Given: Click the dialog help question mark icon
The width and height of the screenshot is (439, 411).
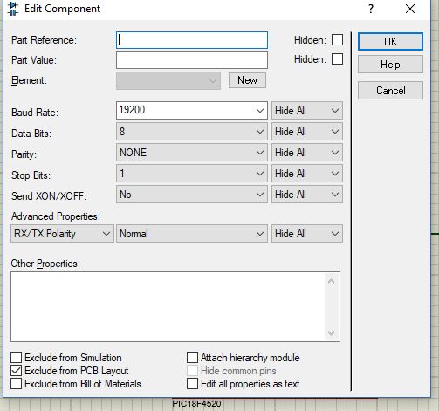Looking at the screenshot, I should (x=370, y=9).
